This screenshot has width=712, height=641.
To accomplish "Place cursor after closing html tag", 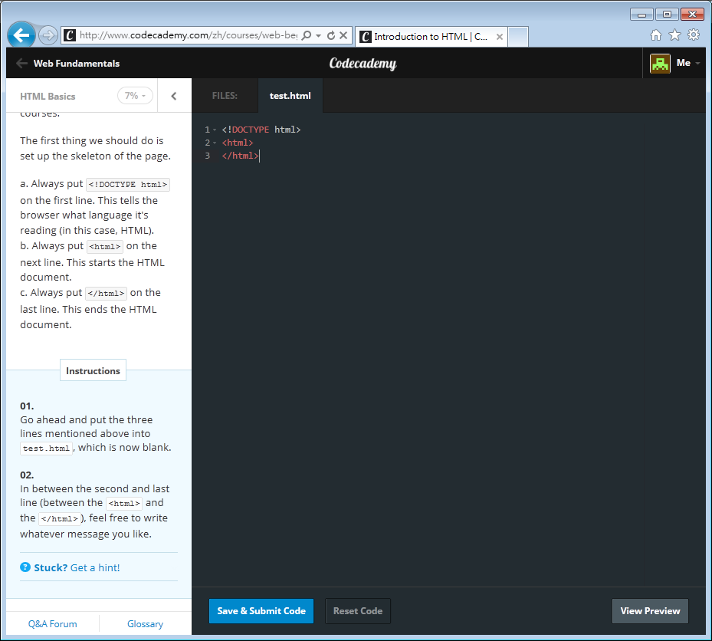I will tap(259, 156).
